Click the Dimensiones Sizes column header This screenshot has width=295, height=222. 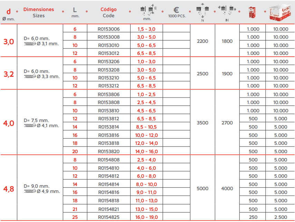(39, 12)
